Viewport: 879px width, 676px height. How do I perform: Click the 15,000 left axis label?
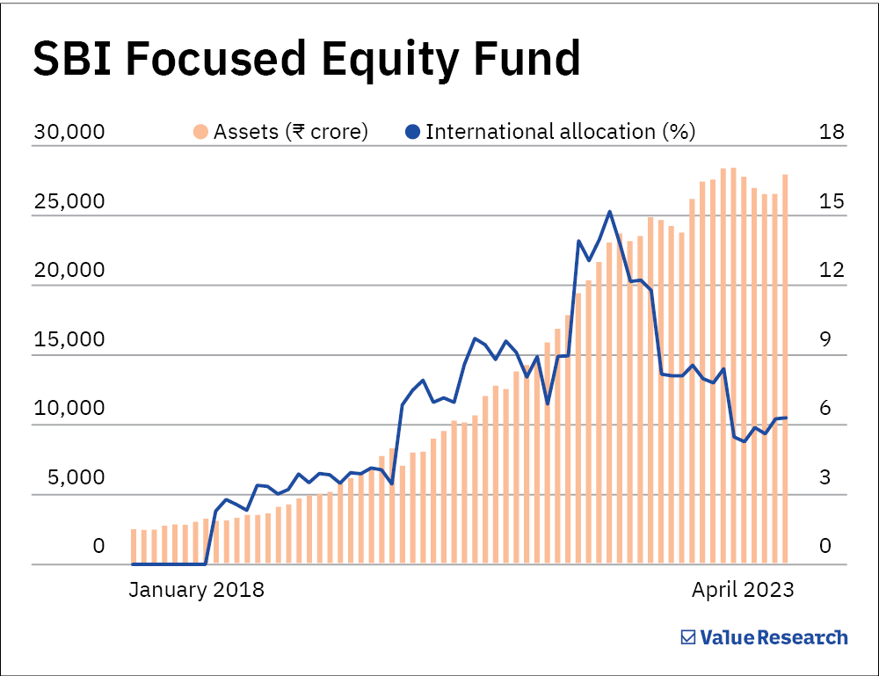(x=69, y=339)
